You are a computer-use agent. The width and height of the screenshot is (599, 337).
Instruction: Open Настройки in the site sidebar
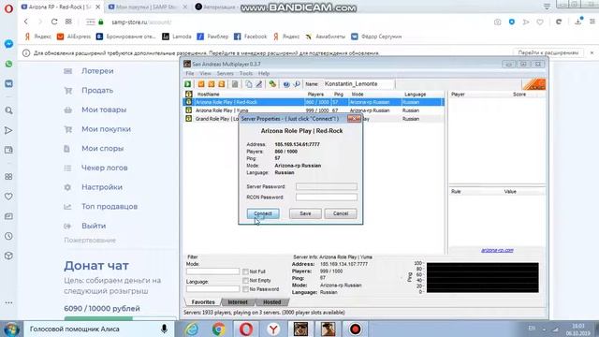(102, 187)
